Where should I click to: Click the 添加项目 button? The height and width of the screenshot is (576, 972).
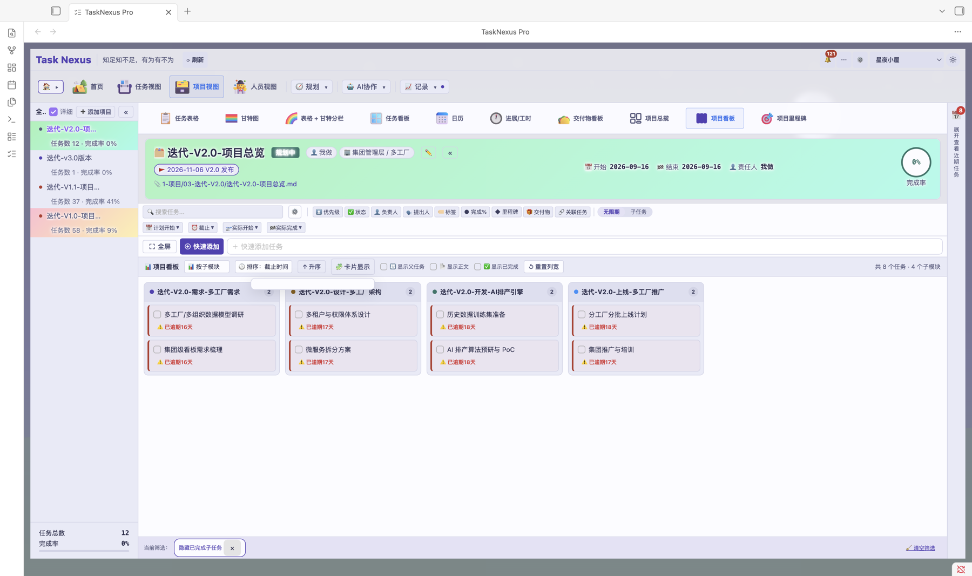(x=96, y=112)
